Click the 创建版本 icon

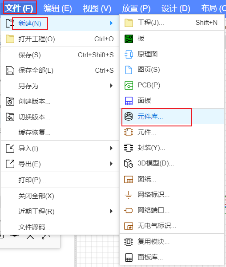click(10, 102)
